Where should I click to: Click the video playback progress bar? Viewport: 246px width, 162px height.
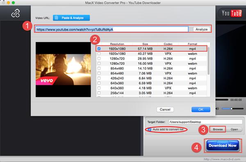click(x=222, y=100)
